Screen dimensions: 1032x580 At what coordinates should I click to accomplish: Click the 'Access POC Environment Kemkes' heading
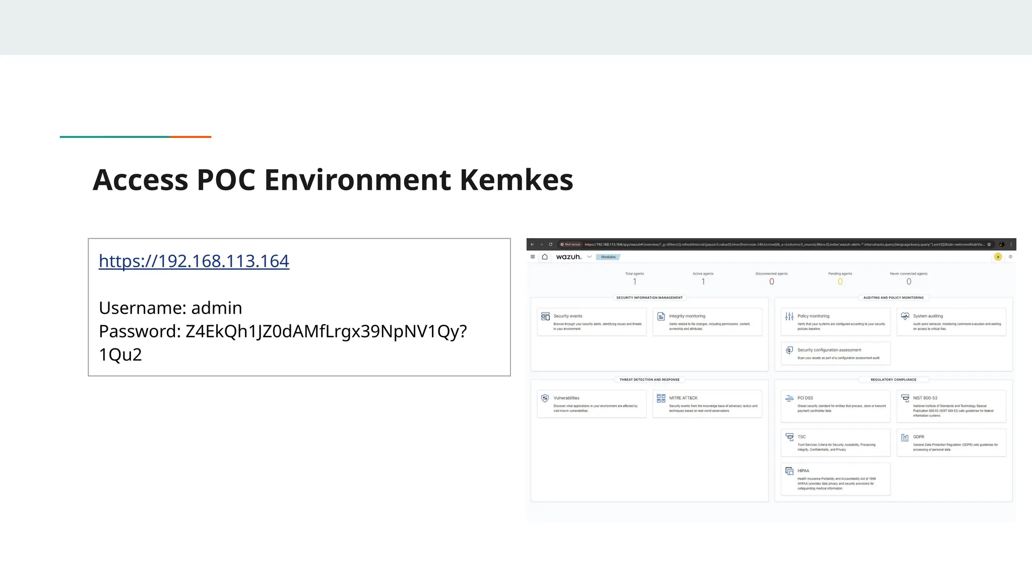[333, 180]
